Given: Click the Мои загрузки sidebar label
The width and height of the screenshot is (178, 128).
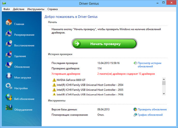Looking at the screenshot, I should (23, 77).
